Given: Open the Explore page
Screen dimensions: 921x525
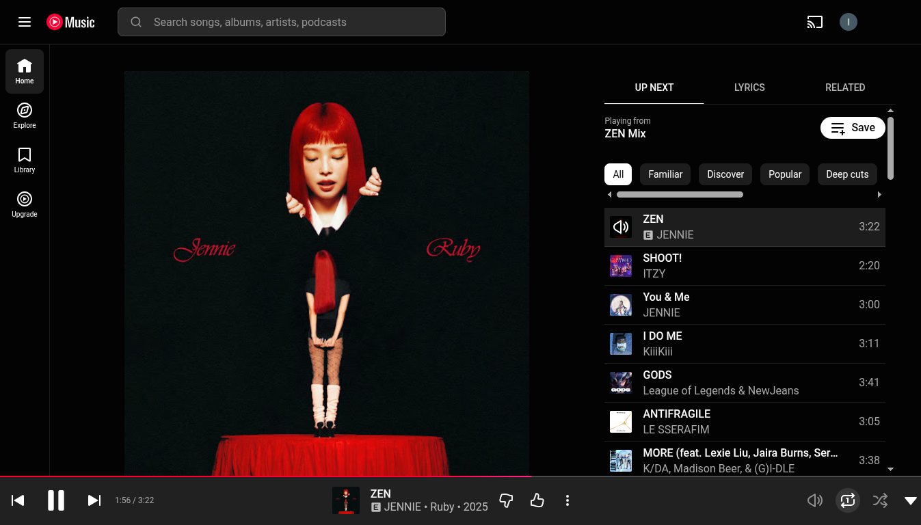Looking at the screenshot, I should tap(25, 116).
